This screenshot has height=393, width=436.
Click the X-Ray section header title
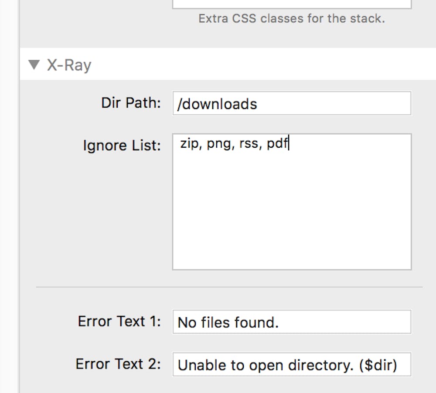coord(69,65)
